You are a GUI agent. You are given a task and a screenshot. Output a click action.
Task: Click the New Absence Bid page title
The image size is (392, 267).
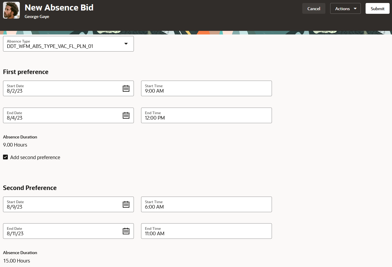pos(59,7)
